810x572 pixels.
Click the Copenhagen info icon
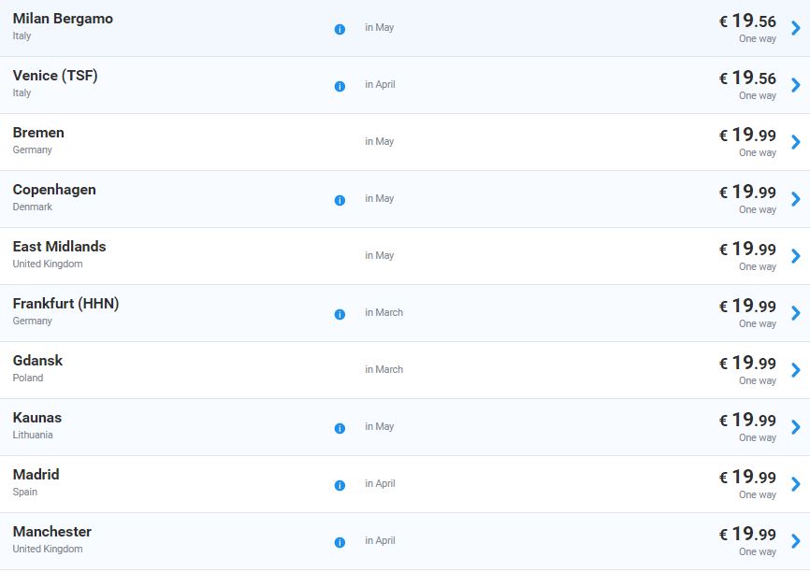point(340,200)
